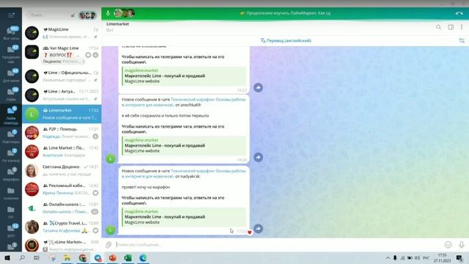
Task: Open magiclime.market link in 14:22 message
Action: click(x=141, y=70)
